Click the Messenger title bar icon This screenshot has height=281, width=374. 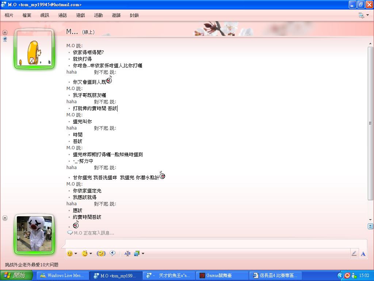pos(4,4)
